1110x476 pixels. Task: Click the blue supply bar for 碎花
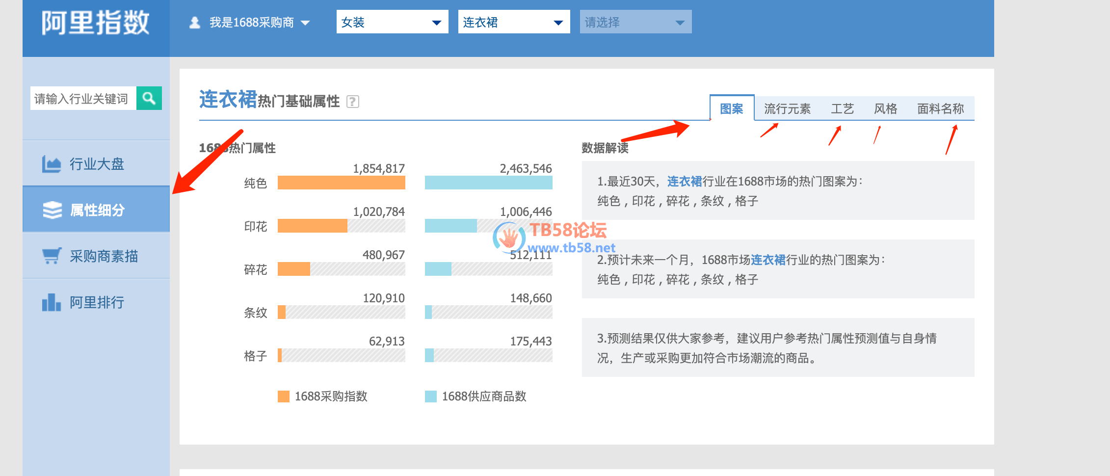[x=438, y=269]
